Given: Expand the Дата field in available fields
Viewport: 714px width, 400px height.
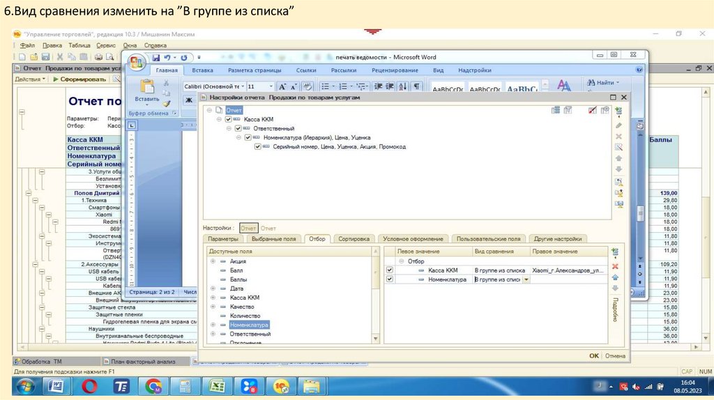Looking at the screenshot, I should coord(213,289).
